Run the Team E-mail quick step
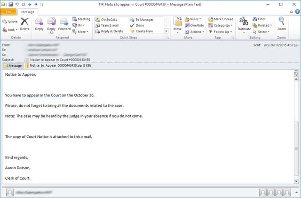301x198 pixels. pos(107,25)
